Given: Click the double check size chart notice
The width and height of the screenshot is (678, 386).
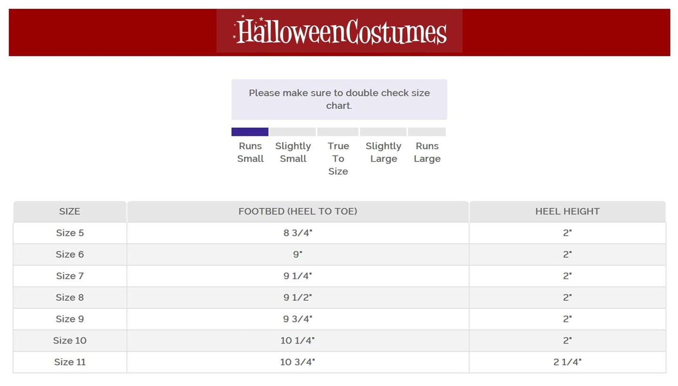Looking at the screenshot, I should point(339,99).
